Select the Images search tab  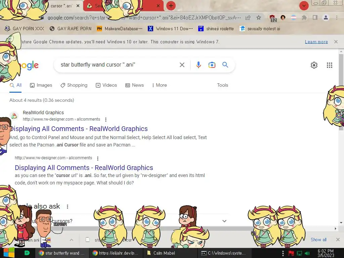coord(41,85)
